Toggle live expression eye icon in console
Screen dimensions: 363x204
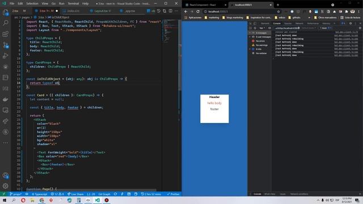pos(269,28)
